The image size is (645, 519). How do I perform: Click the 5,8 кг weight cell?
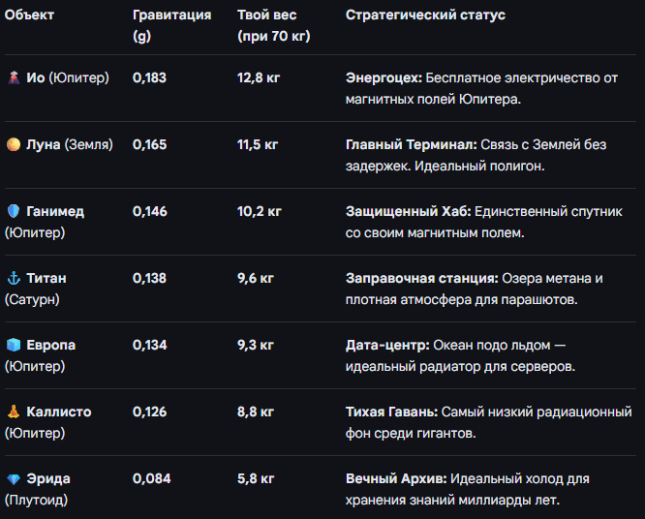coord(256,478)
